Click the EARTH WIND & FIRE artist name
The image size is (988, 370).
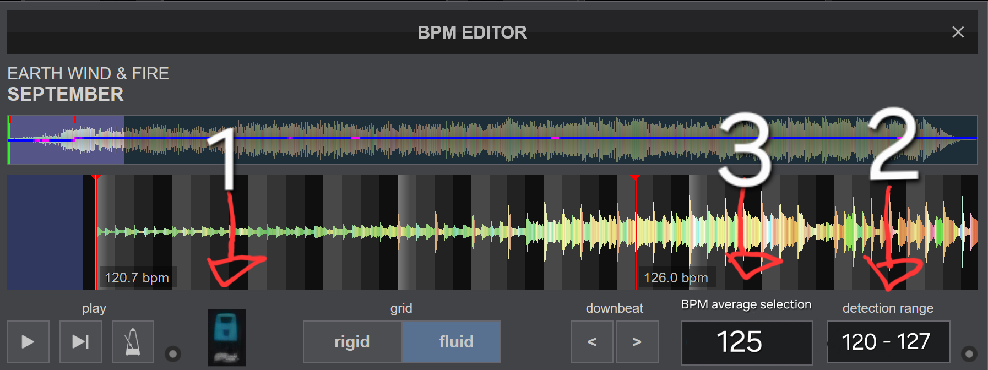pos(88,74)
